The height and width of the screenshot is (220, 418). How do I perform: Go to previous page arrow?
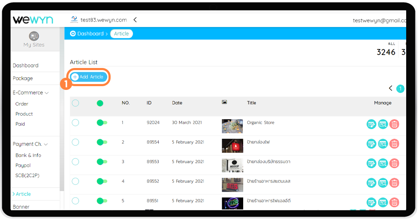click(391, 88)
